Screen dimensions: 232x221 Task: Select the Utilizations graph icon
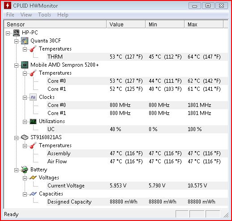[x=33, y=121]
